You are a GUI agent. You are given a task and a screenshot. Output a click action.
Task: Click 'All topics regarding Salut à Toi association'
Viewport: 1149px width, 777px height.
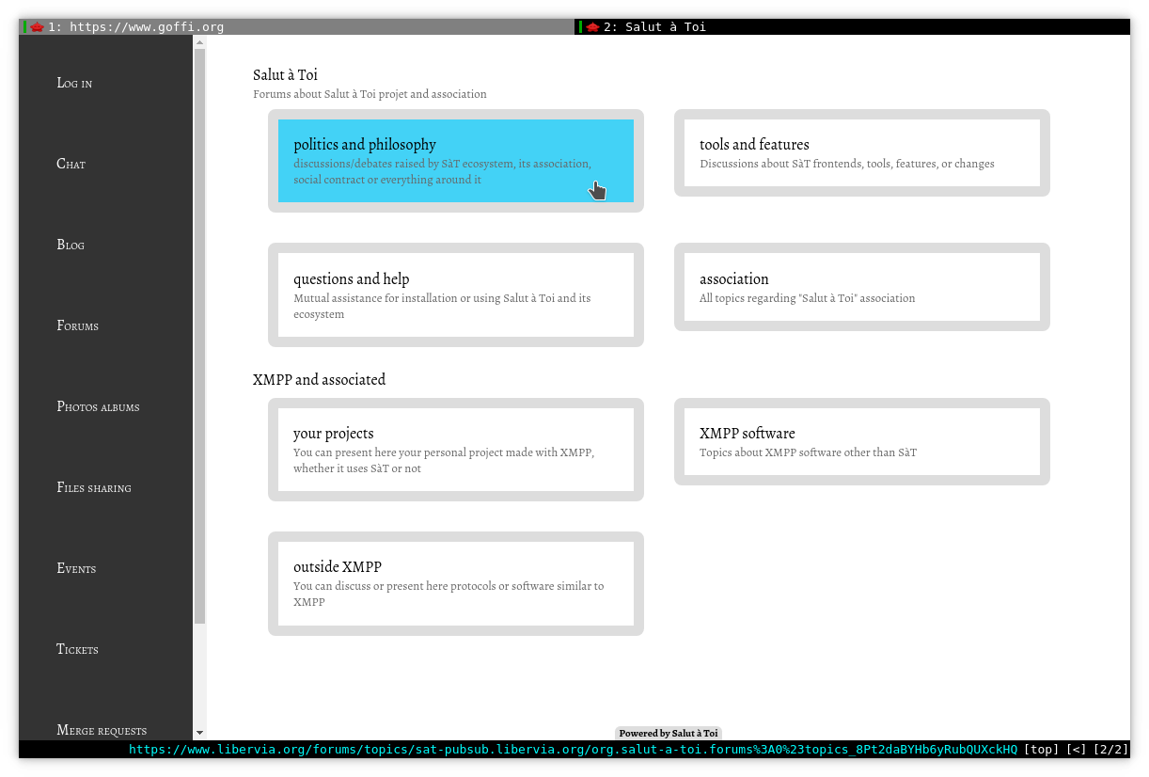tap(807, 298)
